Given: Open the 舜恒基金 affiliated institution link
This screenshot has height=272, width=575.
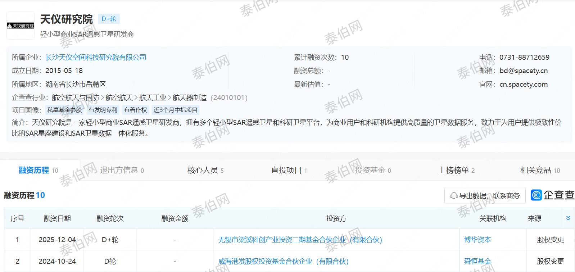Looking at the screenshot, I should coord(477,261).
